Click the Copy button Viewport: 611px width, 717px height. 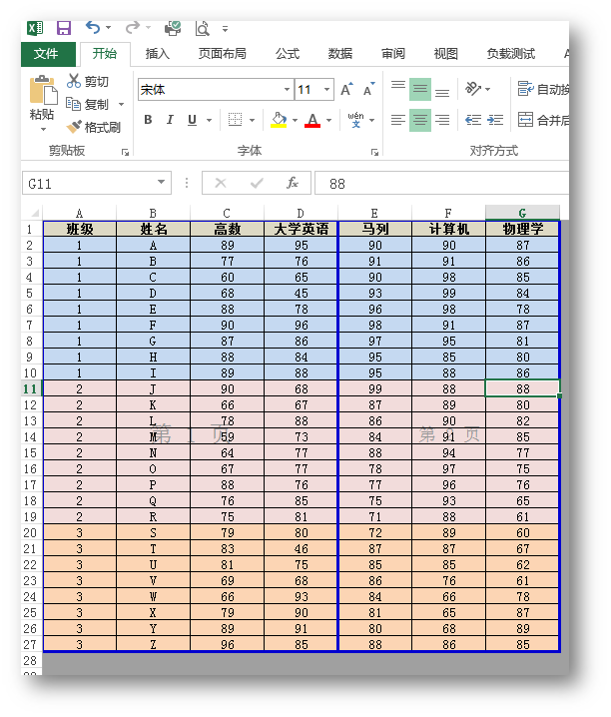click(88, 104)
